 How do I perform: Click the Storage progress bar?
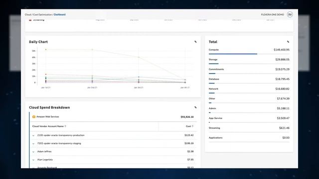click(249, 64)
